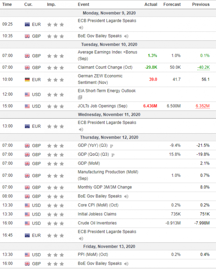
Task: Click speaker icon beside 10:35 Bailey Speaks
Action: [126, 36]
